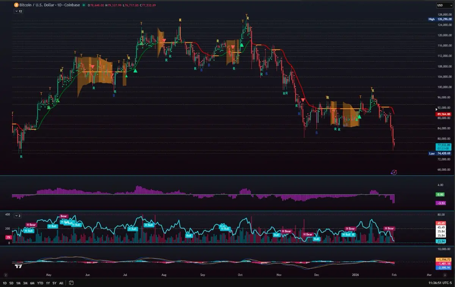Click the blue -2,595.91 MACD label

[443, 267]
